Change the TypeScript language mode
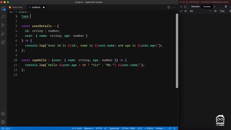The height and width of the screenshot is (130, 231). pyautogui.click(x=114, y=129)
